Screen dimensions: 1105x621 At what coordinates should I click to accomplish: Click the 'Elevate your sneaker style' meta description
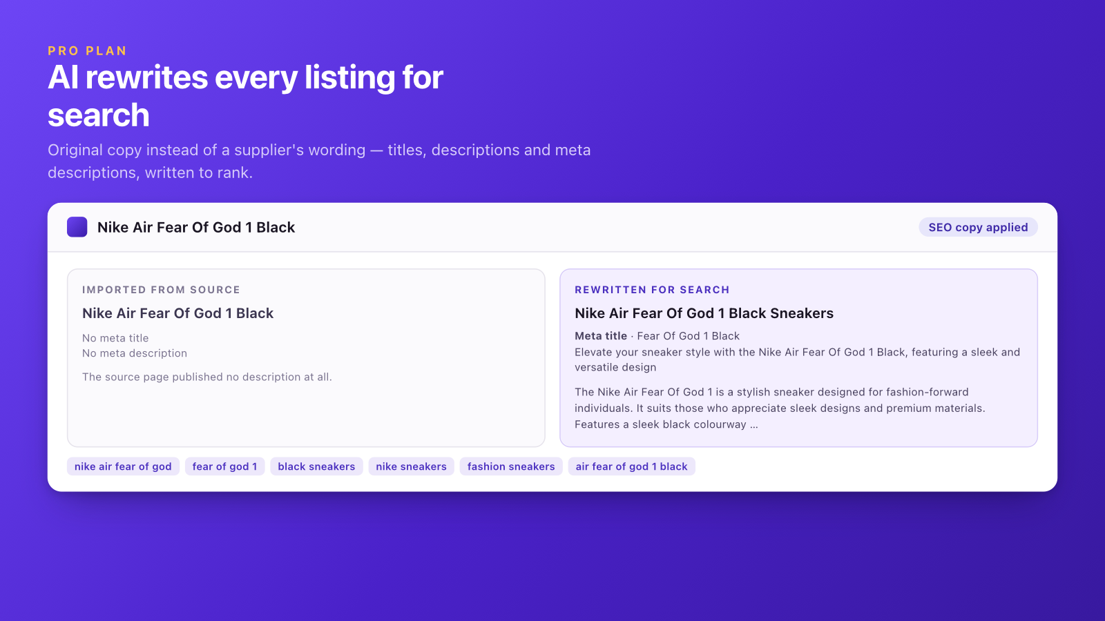point(797,359)
